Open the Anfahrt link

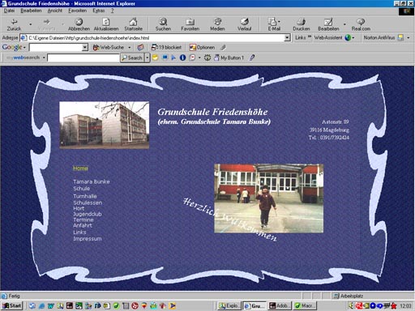(x=83, y=225)
